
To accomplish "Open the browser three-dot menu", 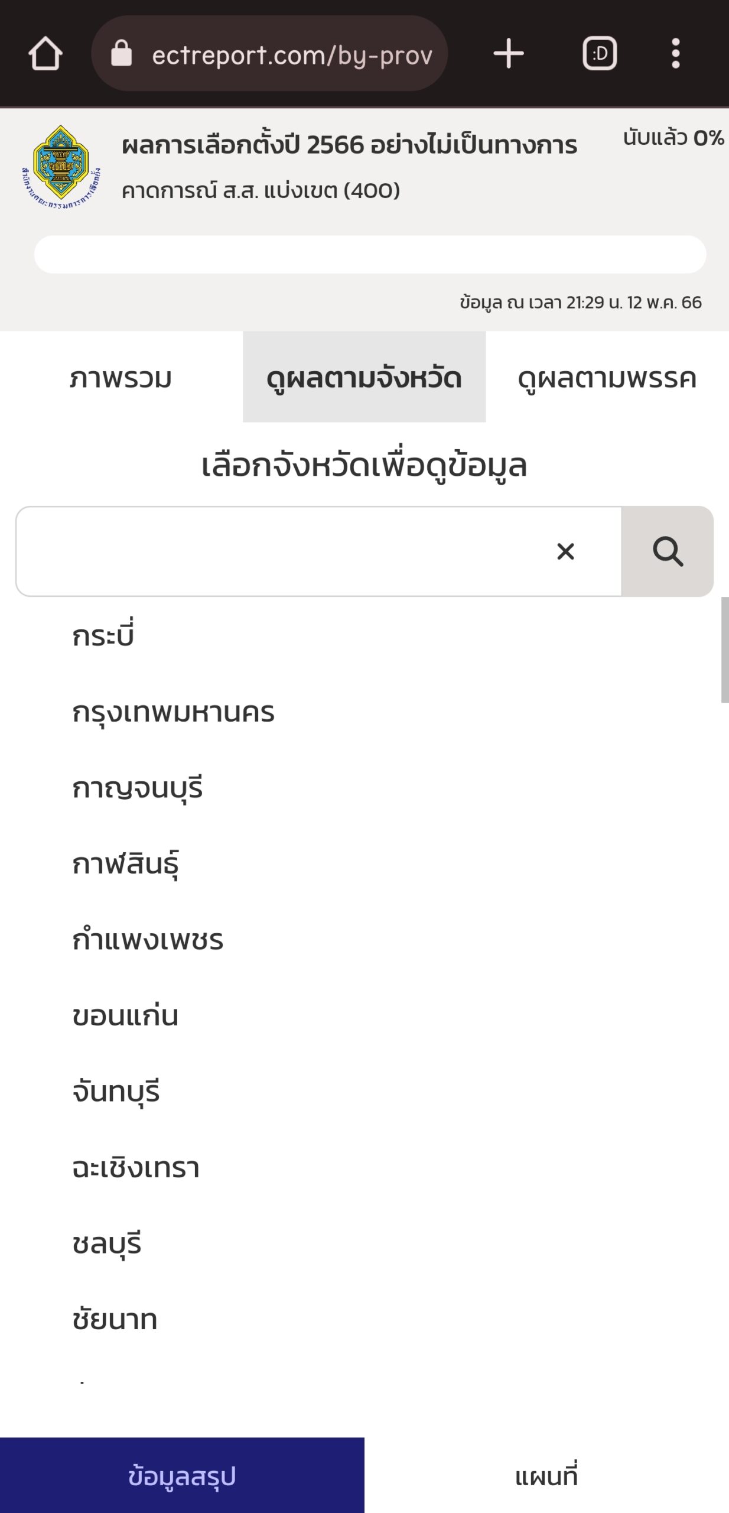I will [x=676, y=54].
